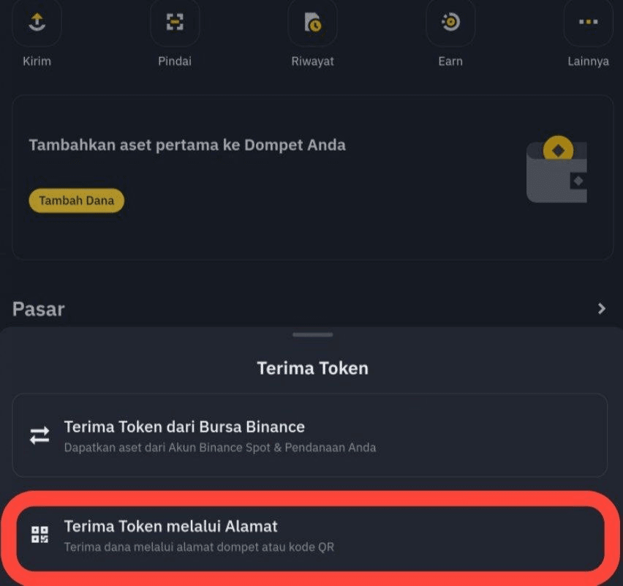The image size is (623, 586).
Task: Select the Riwayat text label
Action: (312, 61)
